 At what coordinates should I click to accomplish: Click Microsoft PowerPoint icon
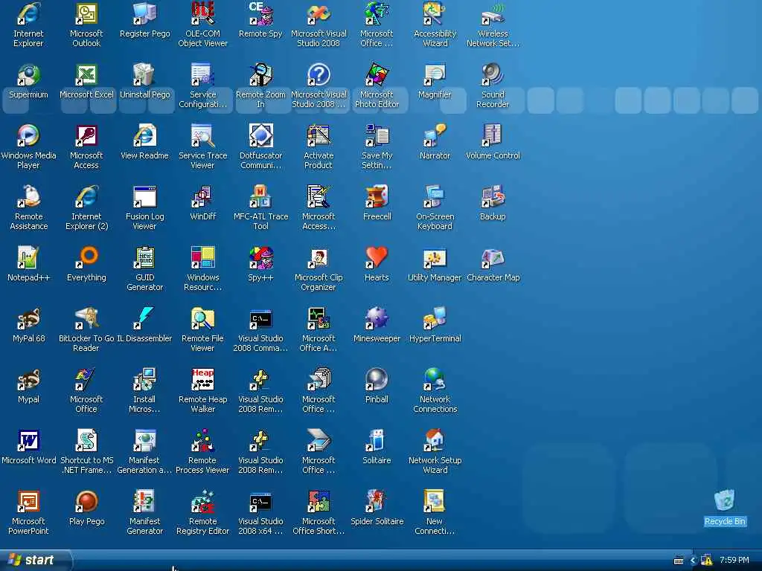pyautogui.click(x=29, y=502)
